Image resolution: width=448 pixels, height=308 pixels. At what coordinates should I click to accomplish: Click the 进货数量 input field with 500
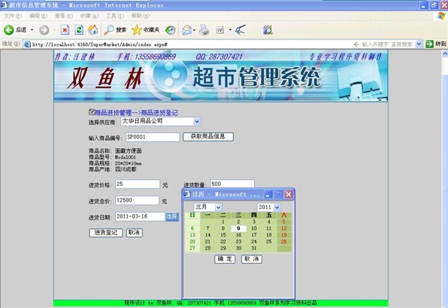[x=232, y=184]
